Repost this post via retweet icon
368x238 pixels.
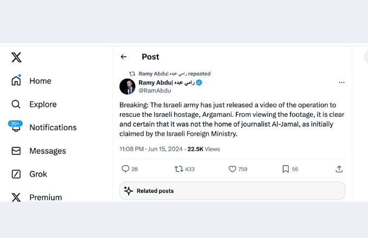[179, 169]
